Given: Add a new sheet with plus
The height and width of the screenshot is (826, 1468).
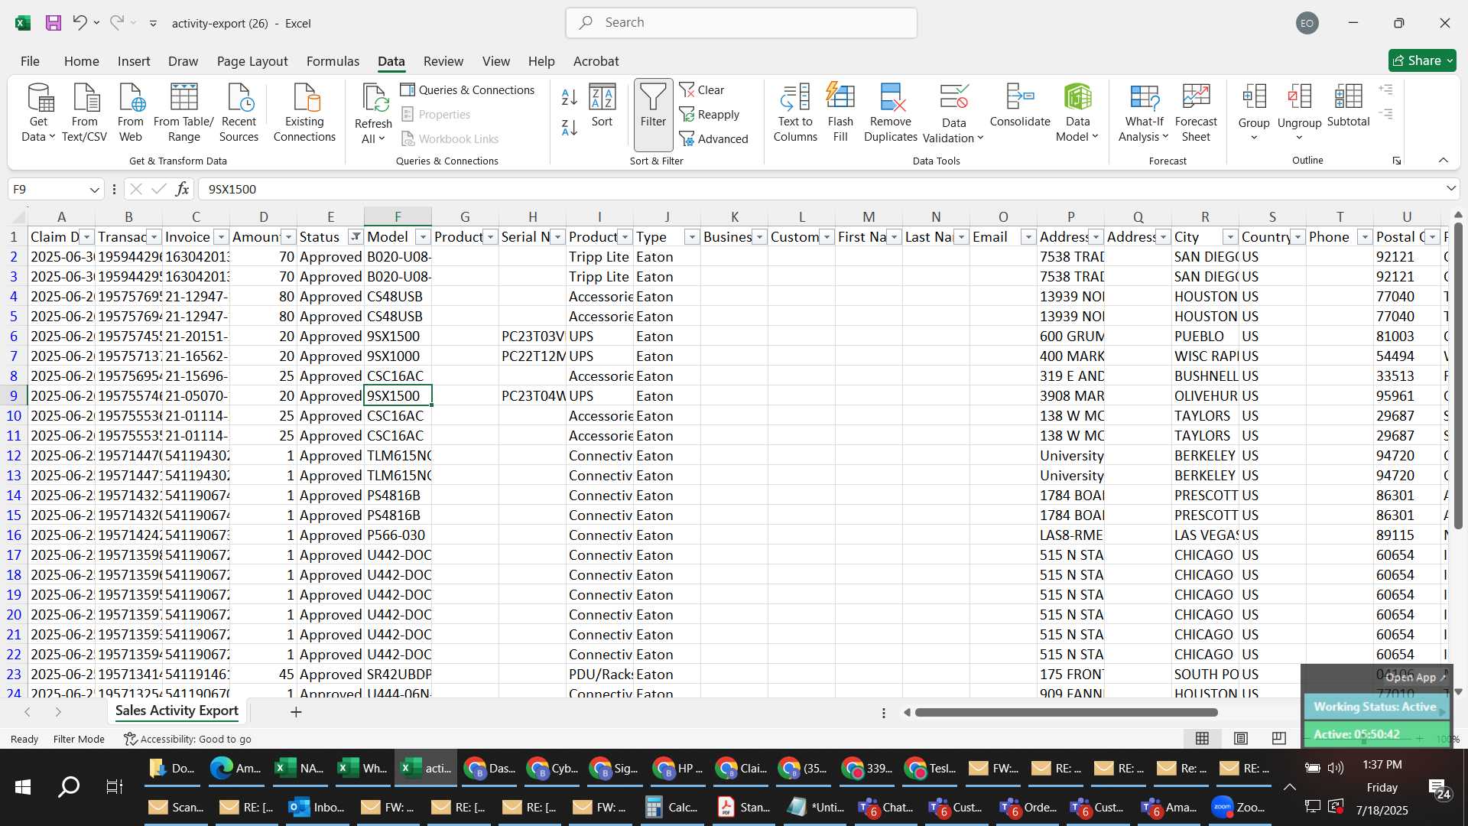Looking at the screenshot, I should point(296,712).
